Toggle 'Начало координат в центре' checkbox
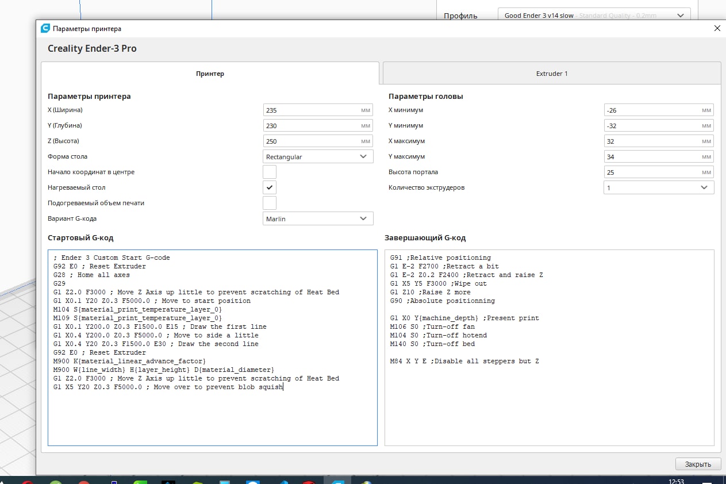 pos(270,172)
